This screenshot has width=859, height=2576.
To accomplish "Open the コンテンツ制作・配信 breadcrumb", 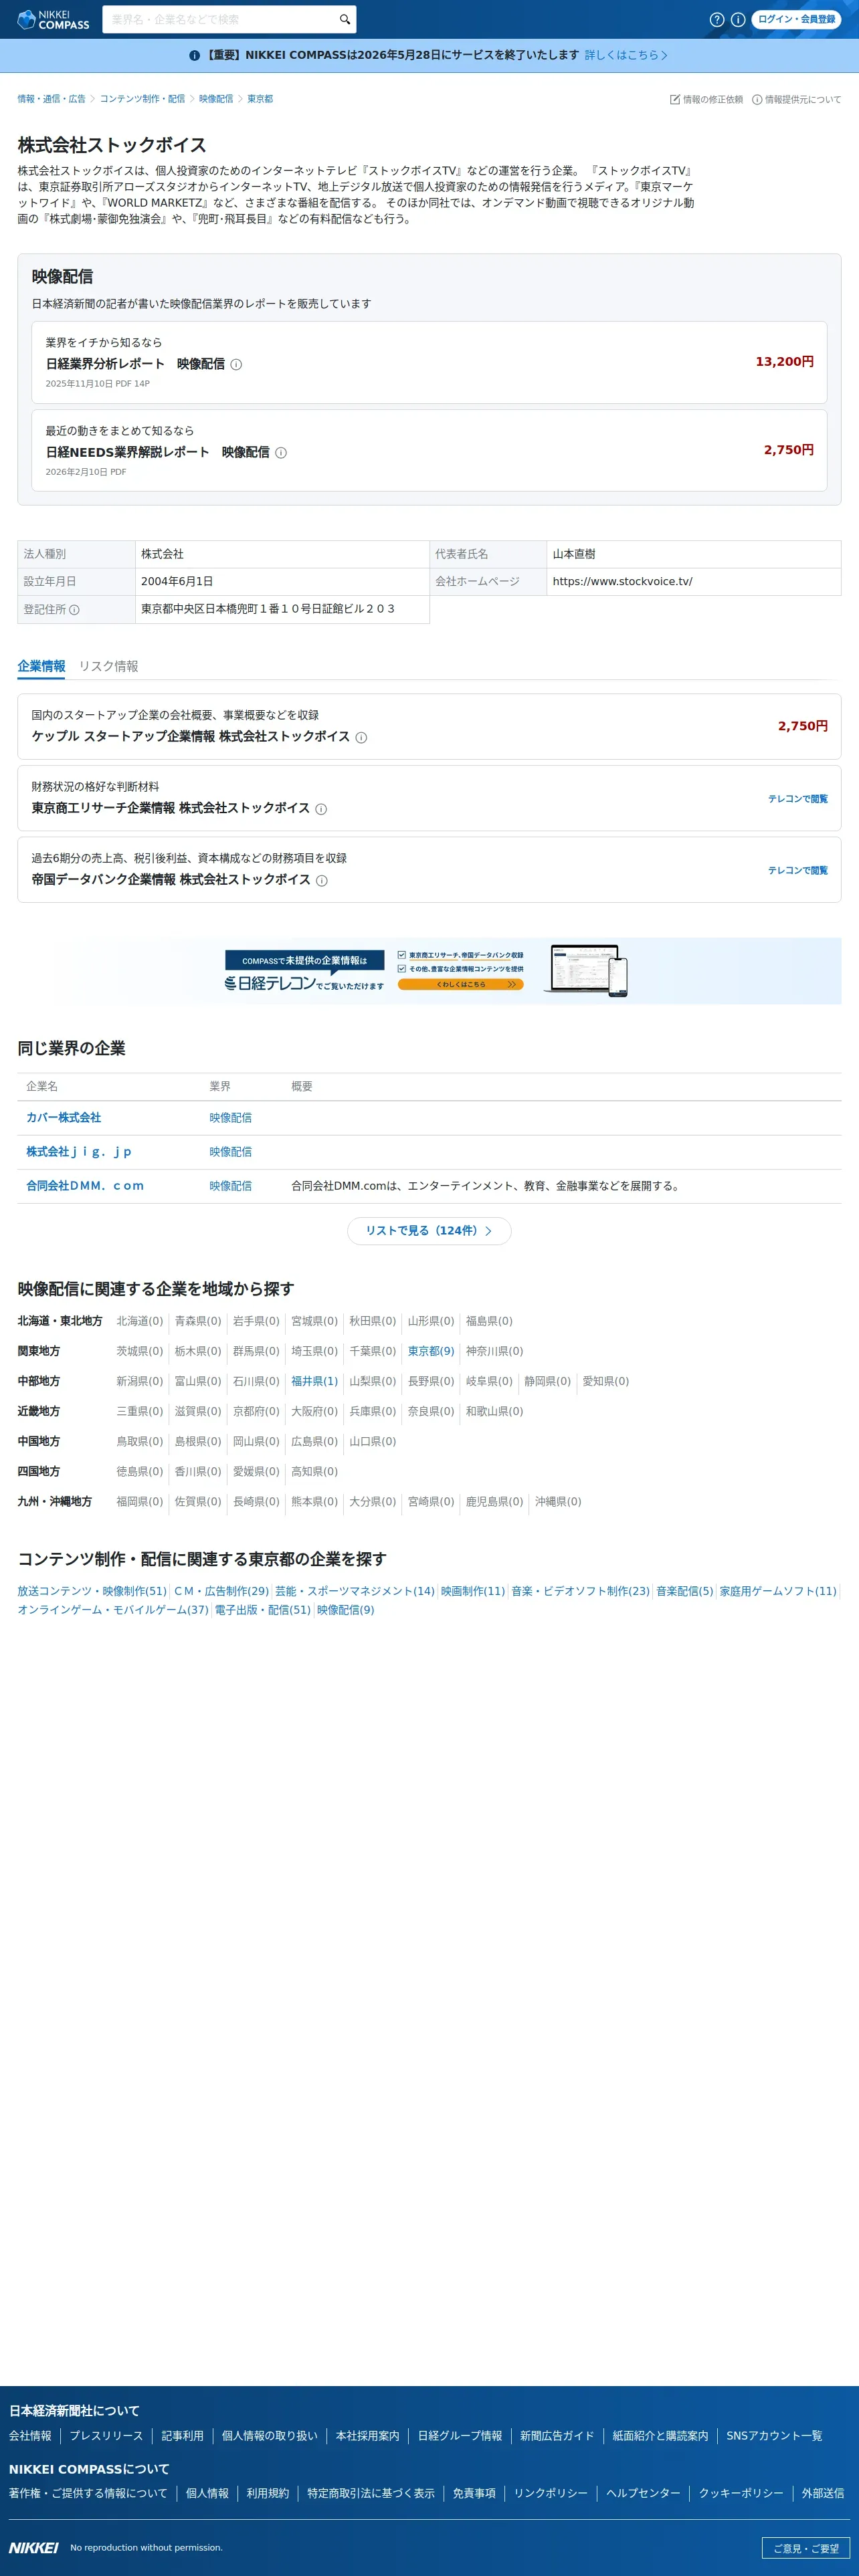I will [142, 99].
